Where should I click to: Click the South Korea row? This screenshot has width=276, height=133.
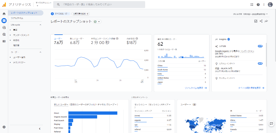point(182,70)
